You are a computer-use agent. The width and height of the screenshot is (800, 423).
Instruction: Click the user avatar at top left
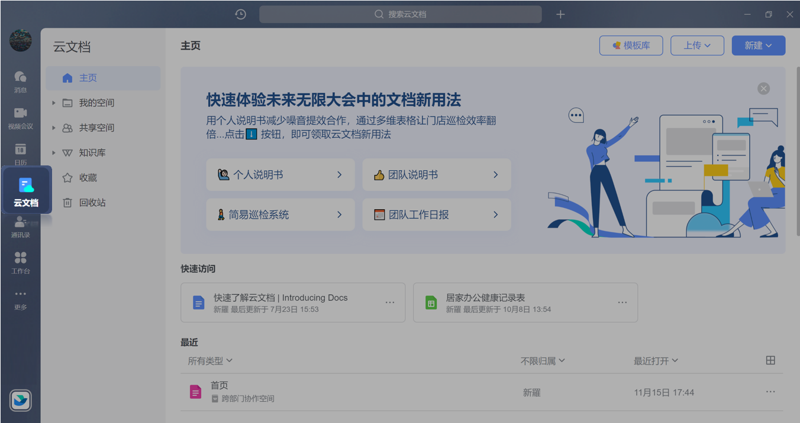(x=20, y=40)
